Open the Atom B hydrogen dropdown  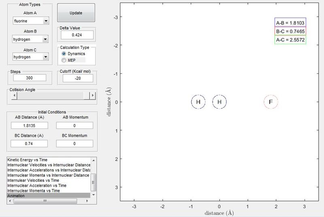tap(30, 39)
